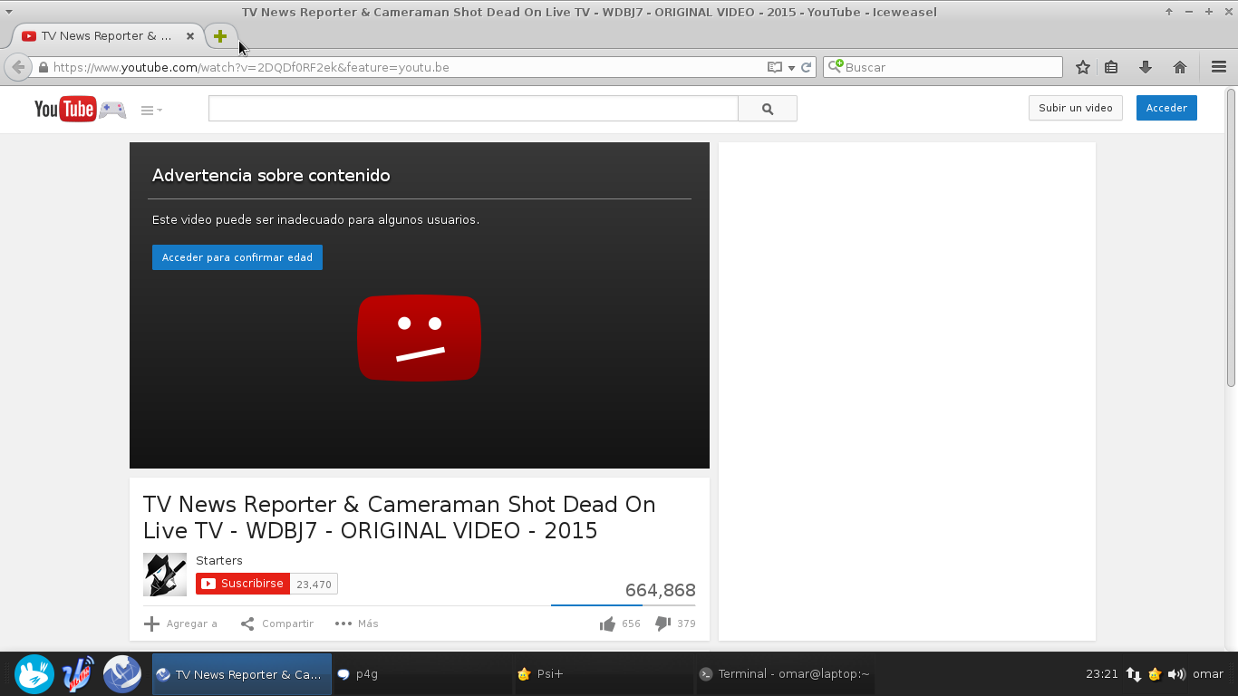This screenshot has height=696, width=1238.
Task: Click the Psi+ star tray icon
Action: click(x=1155, y=674)
